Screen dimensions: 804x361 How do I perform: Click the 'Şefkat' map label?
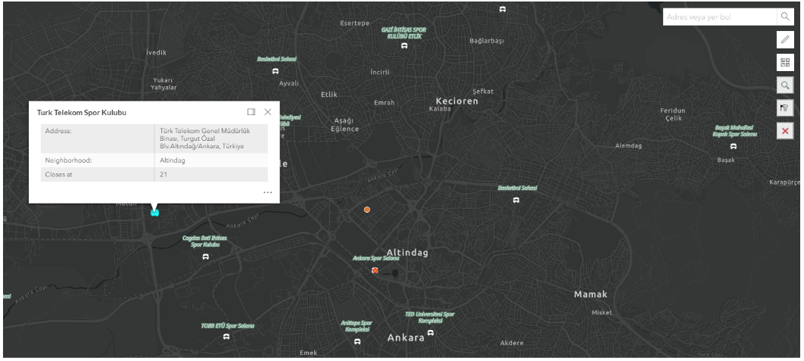click(x=483, y=92)
